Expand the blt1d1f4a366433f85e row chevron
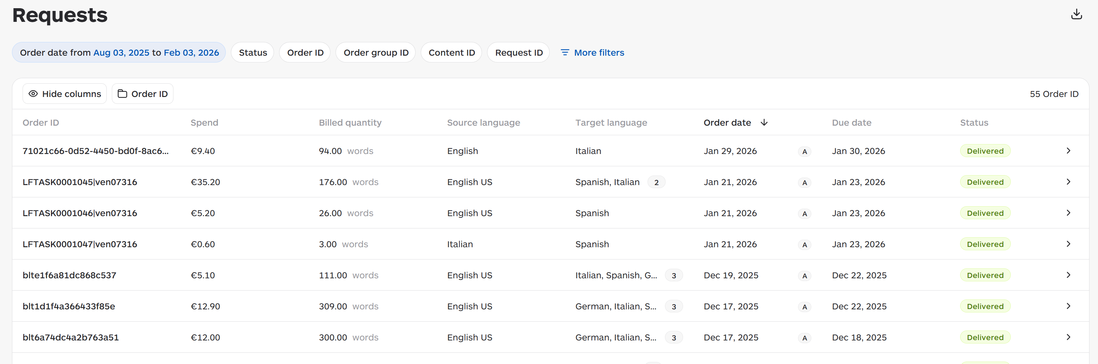1098x364 pixels. [1068, 306]
